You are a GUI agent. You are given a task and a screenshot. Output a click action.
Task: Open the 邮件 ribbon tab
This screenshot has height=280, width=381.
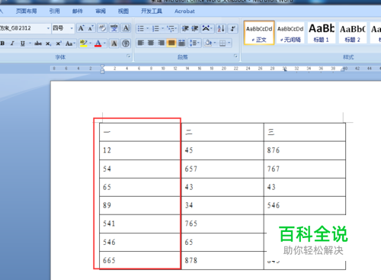(x=78, y=11)
